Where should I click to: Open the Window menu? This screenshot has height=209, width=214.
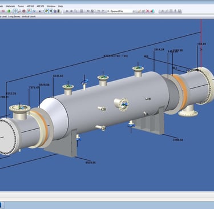click(51, 6)
